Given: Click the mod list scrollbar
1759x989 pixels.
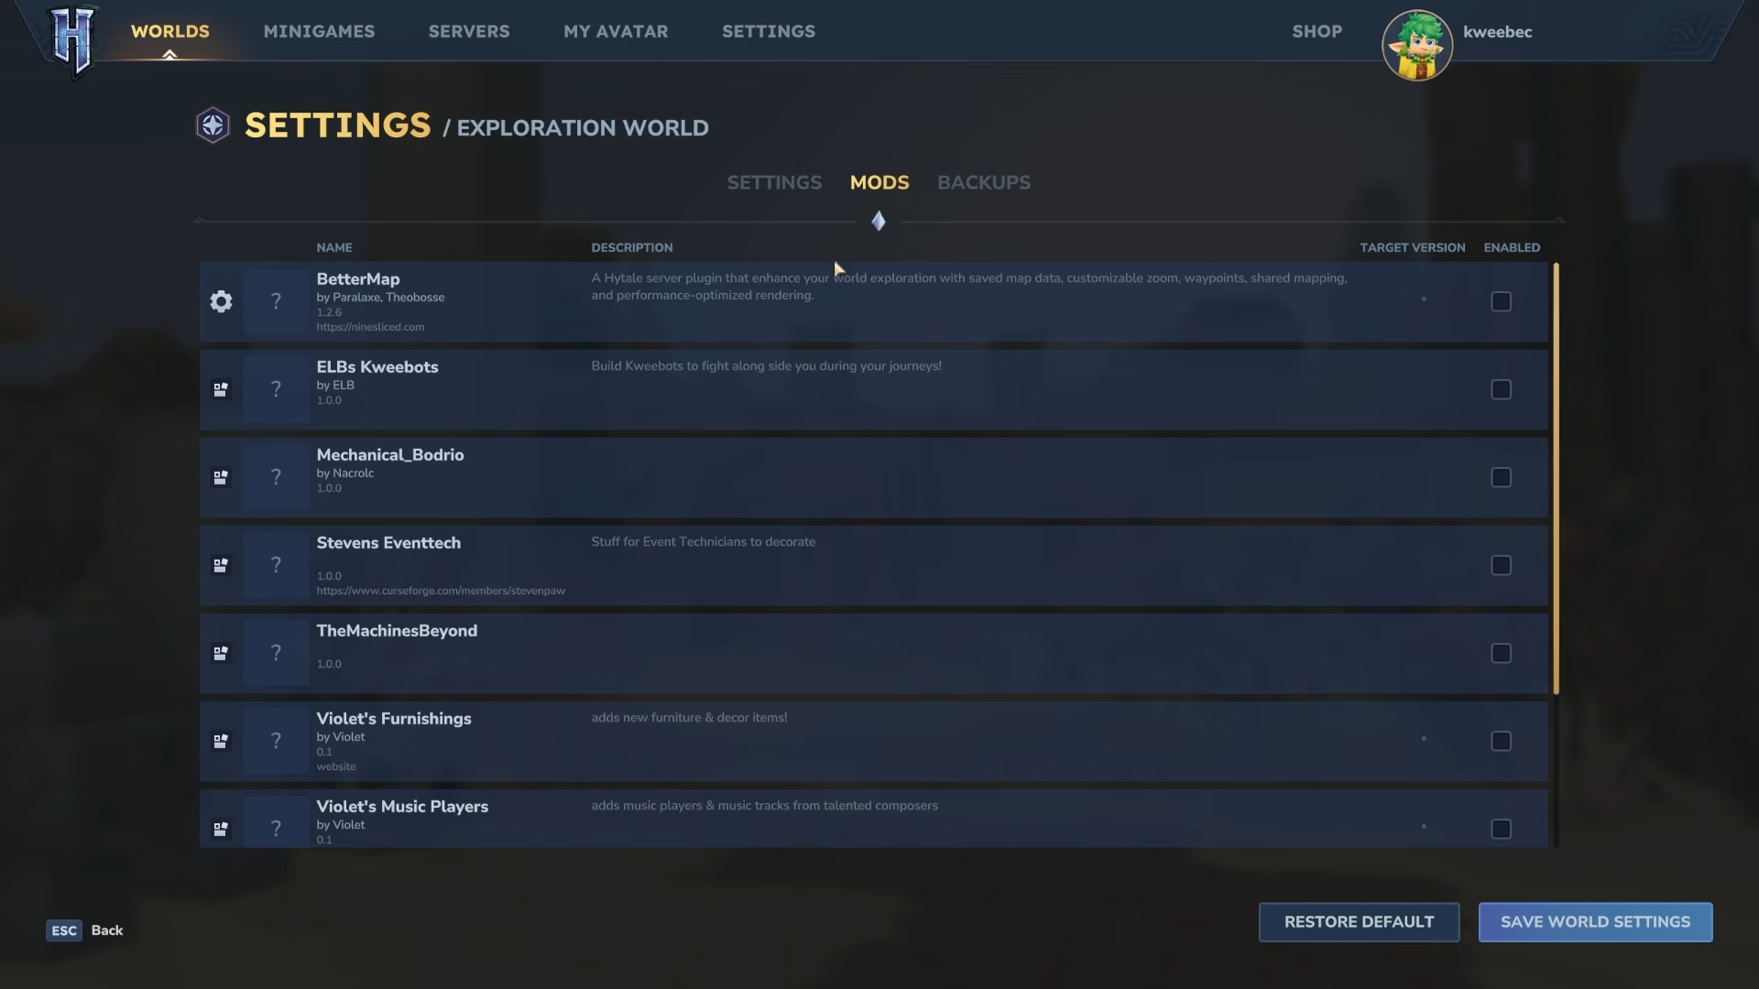Looking at the screenshot, I should [x=1555, y=476].
